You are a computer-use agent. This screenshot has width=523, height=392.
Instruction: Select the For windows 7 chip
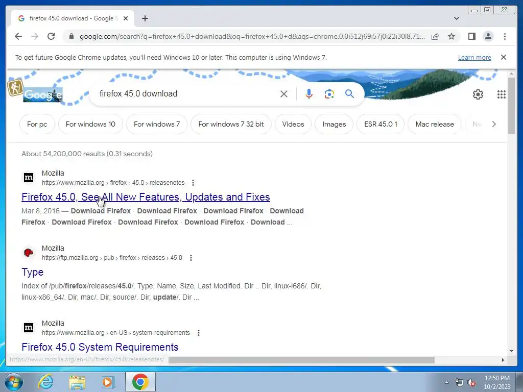(x=157, y=124)
